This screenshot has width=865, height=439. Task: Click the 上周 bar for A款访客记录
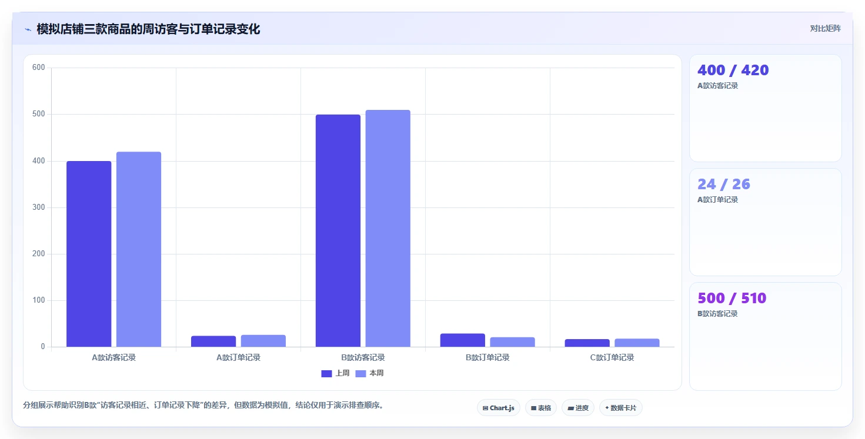pyautogui.click(x=89, y=254)
